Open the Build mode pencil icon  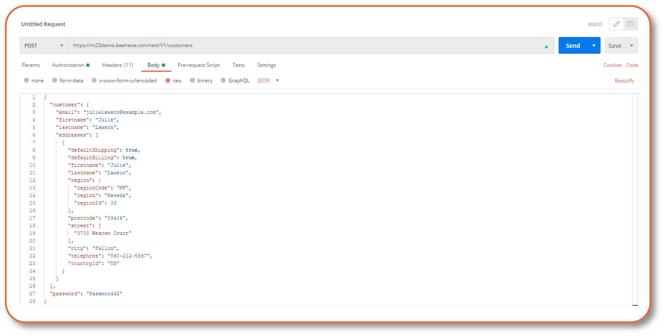point(616,24)
